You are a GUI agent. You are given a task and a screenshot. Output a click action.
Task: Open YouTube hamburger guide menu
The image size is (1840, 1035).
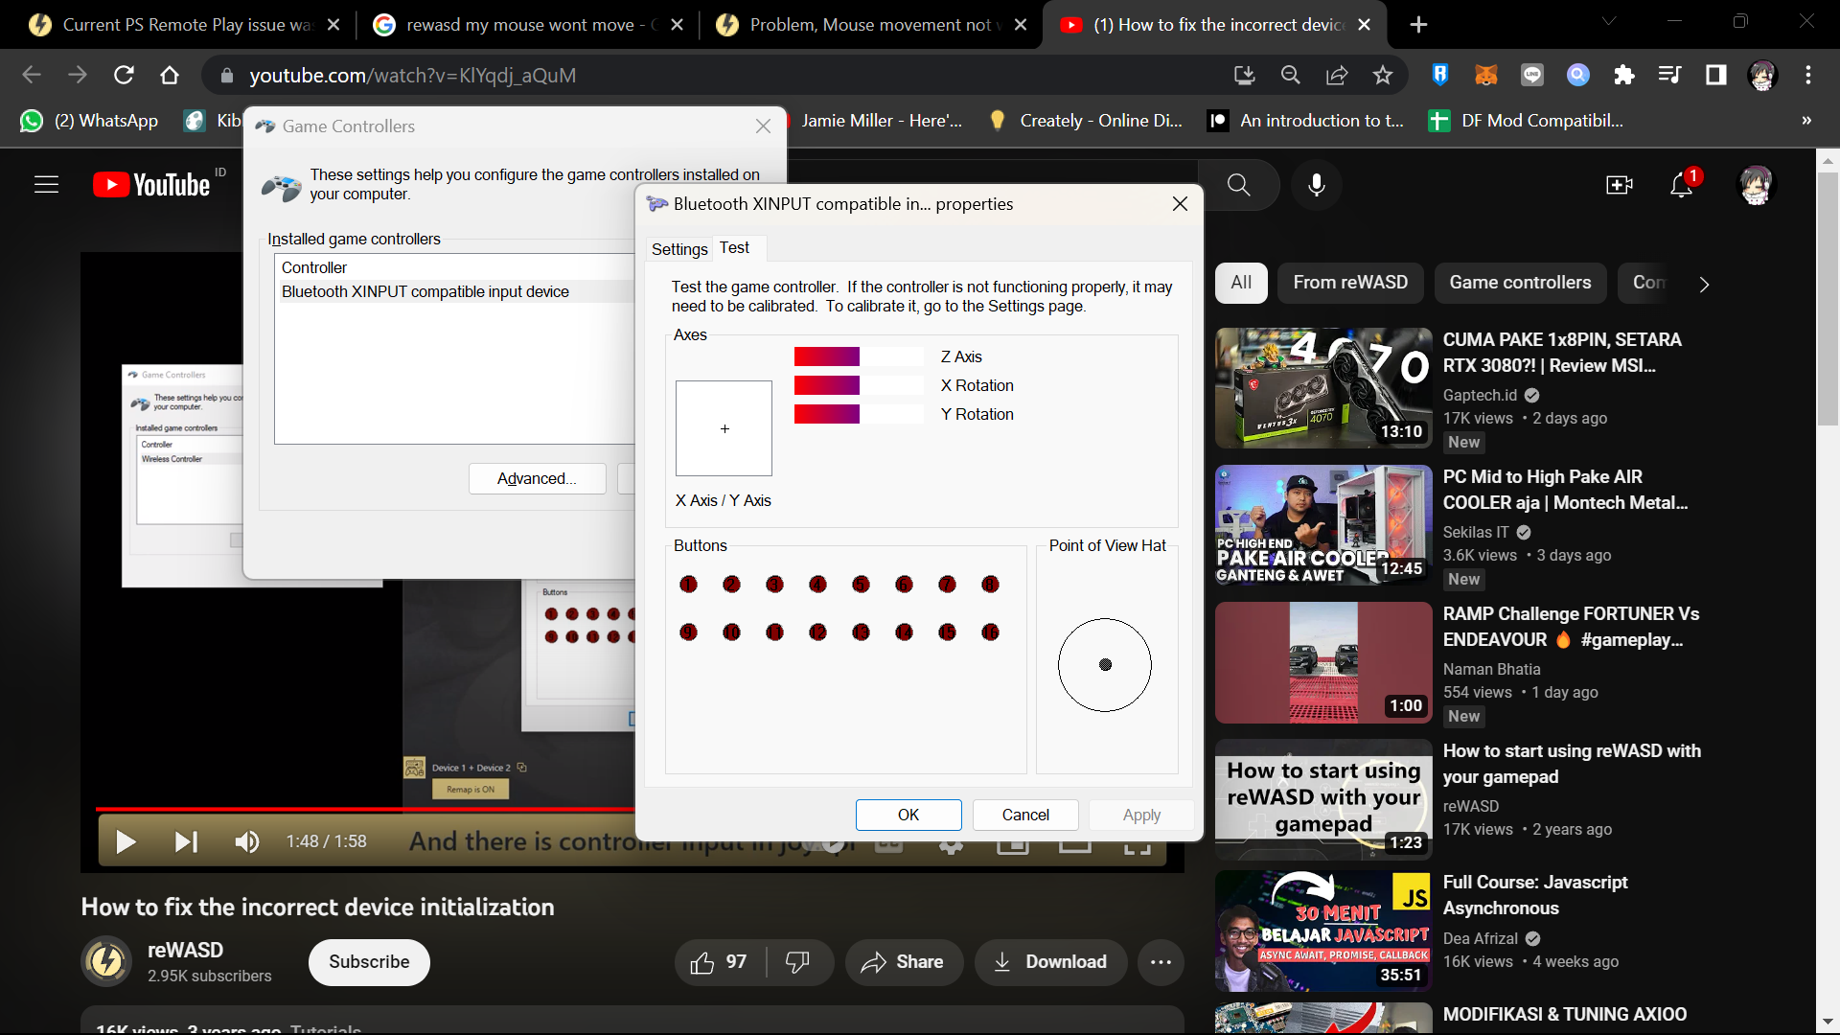click(x=46, y=185)
